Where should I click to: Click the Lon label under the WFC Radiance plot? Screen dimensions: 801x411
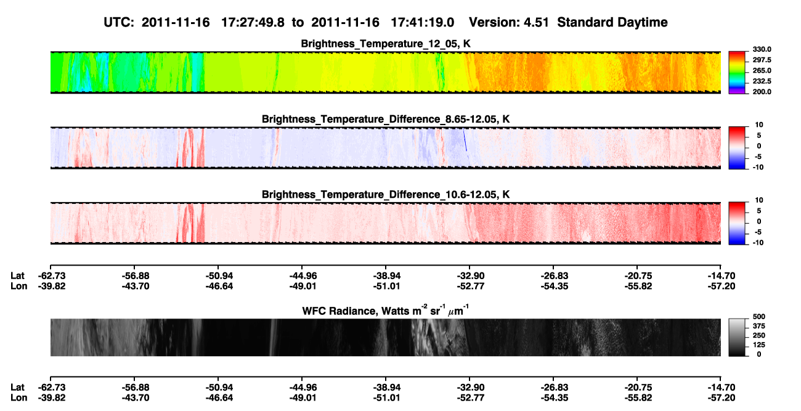(18, 398)
